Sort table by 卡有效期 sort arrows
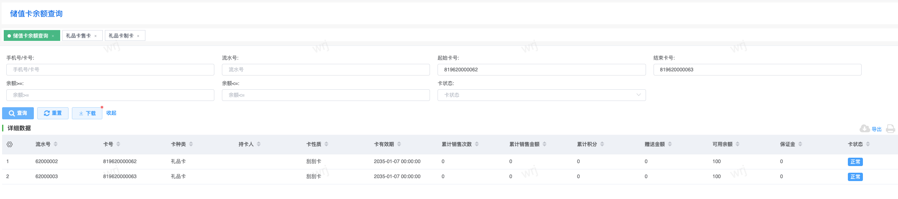 coord(399,144)
